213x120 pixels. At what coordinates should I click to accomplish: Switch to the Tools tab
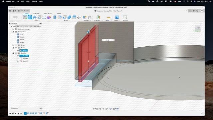point(59,14)
